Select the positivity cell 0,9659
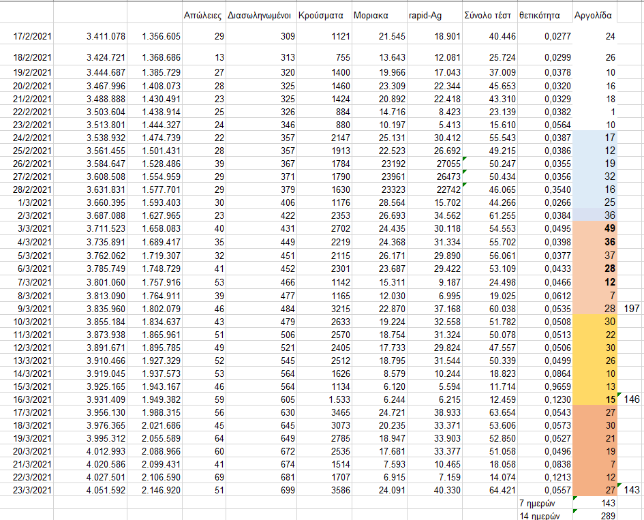 point(544,386)
